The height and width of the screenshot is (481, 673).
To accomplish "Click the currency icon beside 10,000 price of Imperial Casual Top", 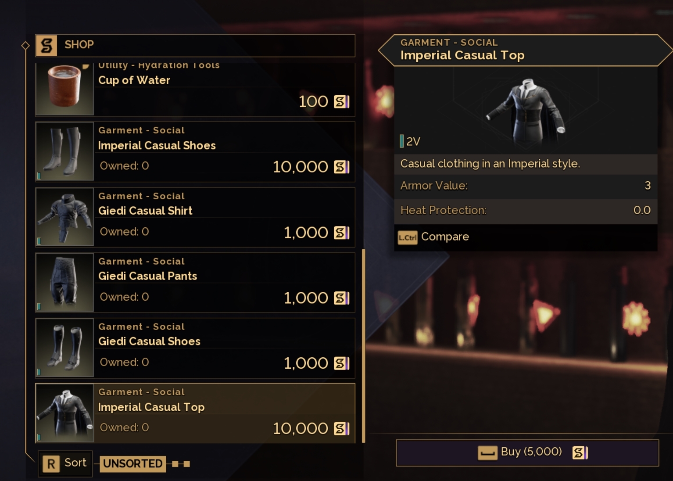I will pyautogui.click(x=342, y=428).
